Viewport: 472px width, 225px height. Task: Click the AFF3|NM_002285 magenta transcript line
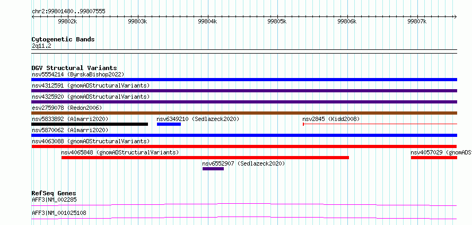244,204
